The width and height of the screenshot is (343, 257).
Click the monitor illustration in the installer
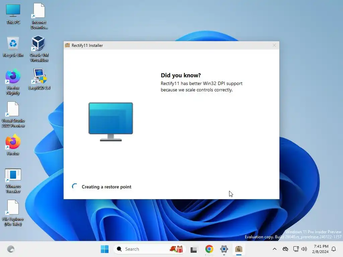tap(111, 122)
